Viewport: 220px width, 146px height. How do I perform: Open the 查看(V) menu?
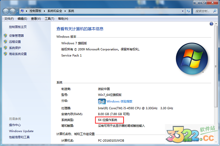(x=36, y=19)
